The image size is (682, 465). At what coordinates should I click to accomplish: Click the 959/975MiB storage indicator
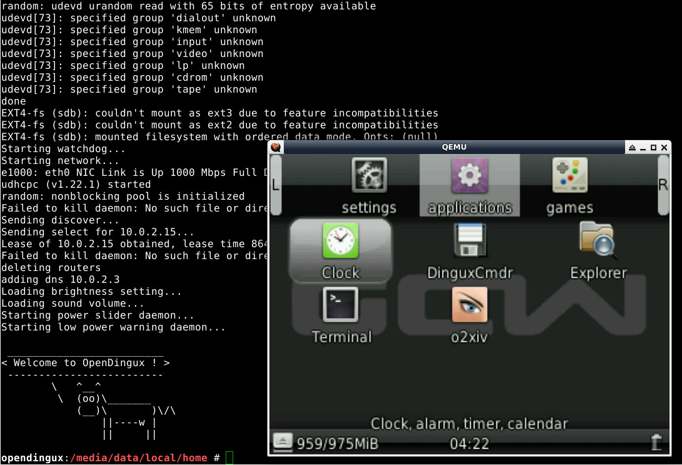point(338,444)
